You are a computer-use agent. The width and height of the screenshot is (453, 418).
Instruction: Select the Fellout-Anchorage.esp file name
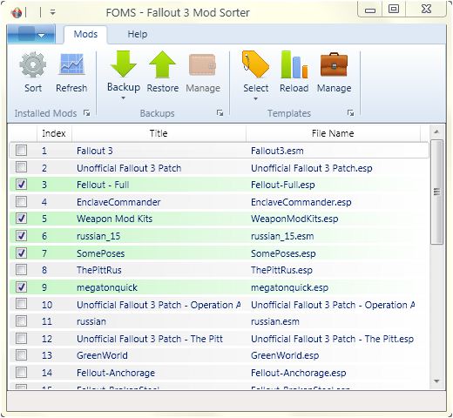[299, 373]
